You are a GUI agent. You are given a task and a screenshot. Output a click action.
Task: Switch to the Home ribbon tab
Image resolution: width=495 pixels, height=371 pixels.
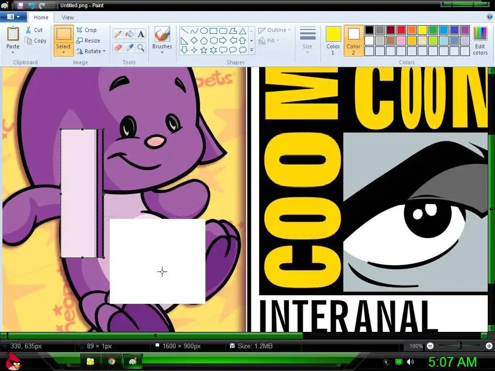(x=41, y=17)
